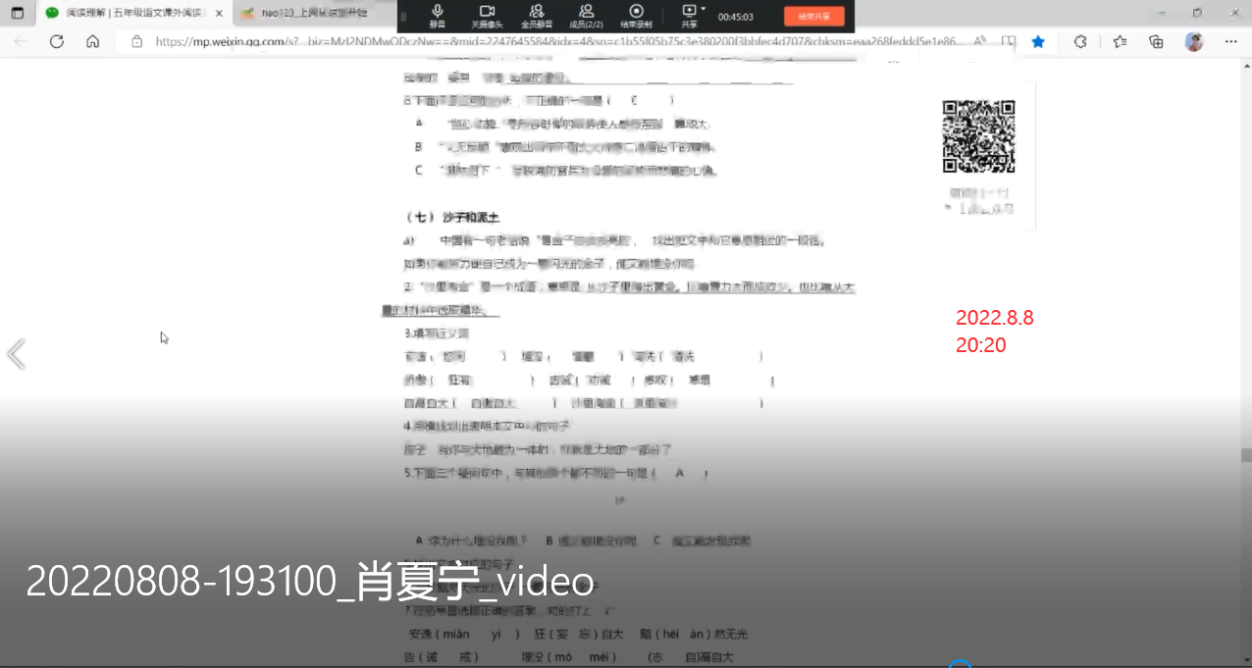Reload the page with refresh icon

pos(57,41)
